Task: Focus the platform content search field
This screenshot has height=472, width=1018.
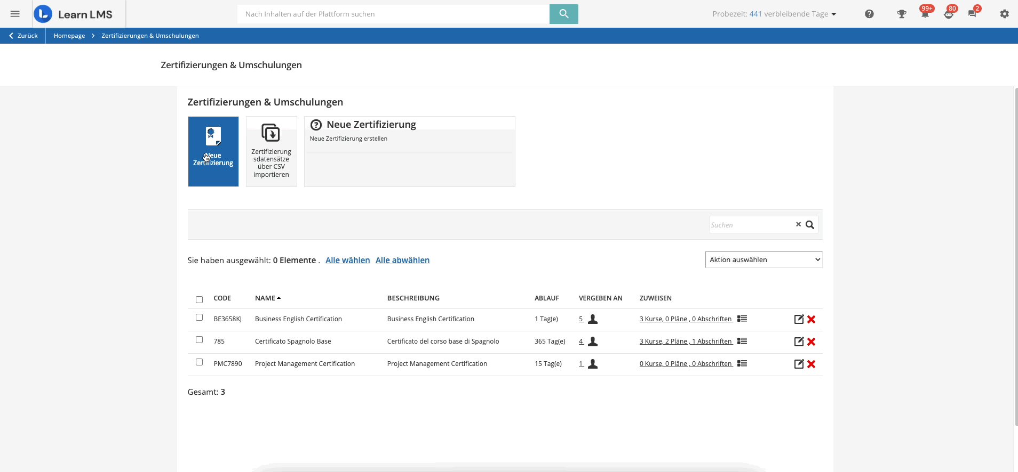Action: (393, 14)
